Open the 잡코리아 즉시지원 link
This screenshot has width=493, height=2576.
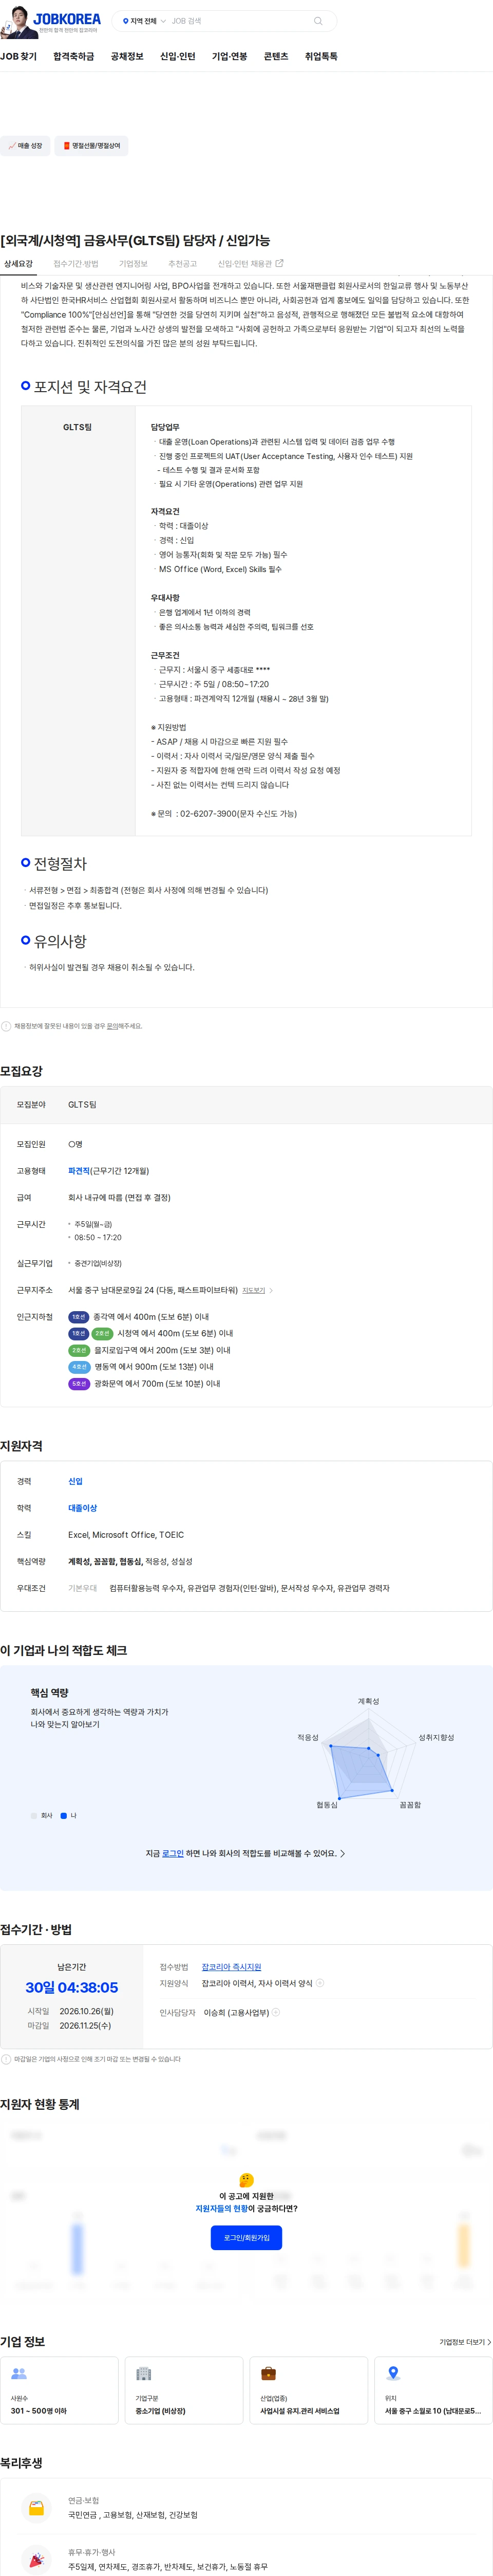coord(231,1967)
